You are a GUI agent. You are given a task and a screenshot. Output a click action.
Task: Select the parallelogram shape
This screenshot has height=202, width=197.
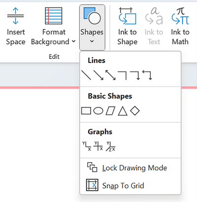(110, 111)
